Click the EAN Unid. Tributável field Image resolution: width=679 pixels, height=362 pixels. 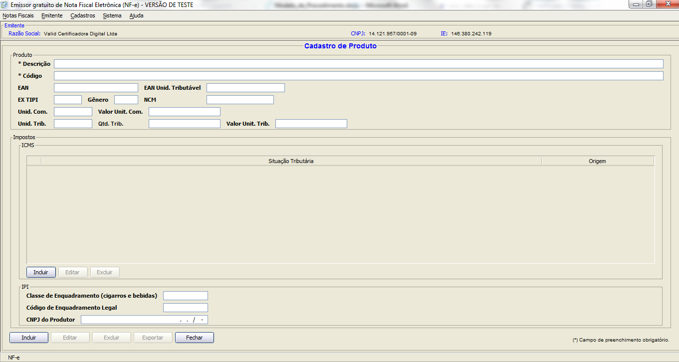coord(245,88)
